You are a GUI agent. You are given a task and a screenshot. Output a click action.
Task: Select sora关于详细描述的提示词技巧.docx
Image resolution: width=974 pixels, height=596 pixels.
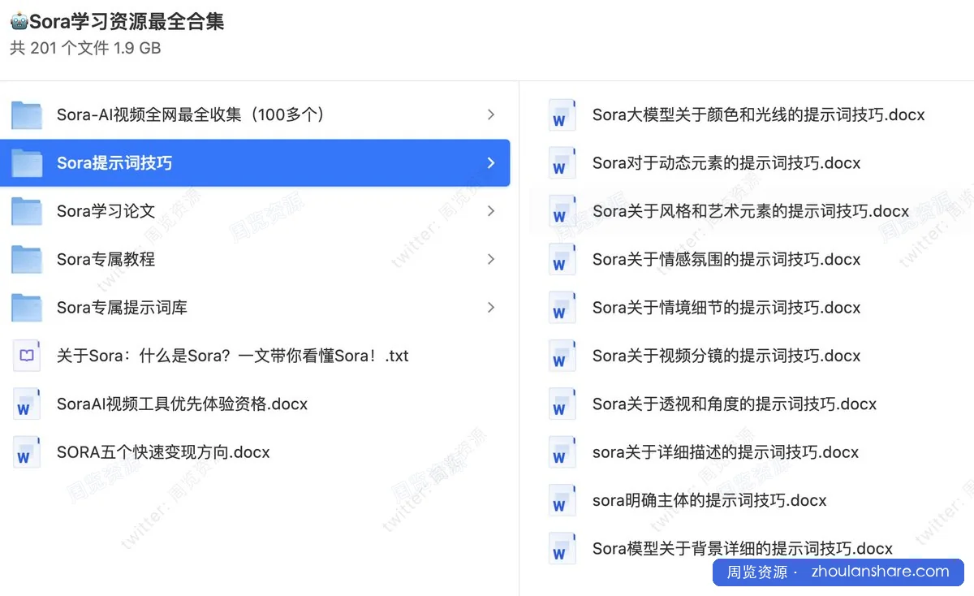(x=726, y=452)
